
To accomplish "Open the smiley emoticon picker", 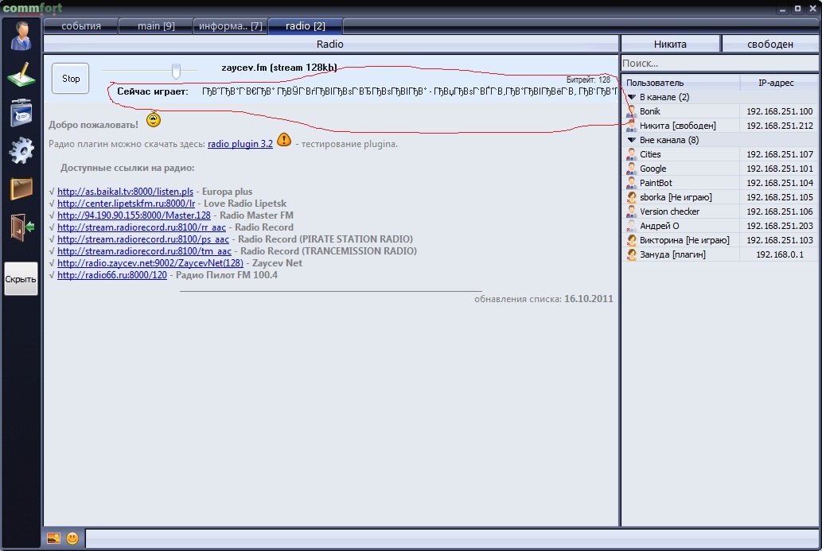I will tap(72, 538).
